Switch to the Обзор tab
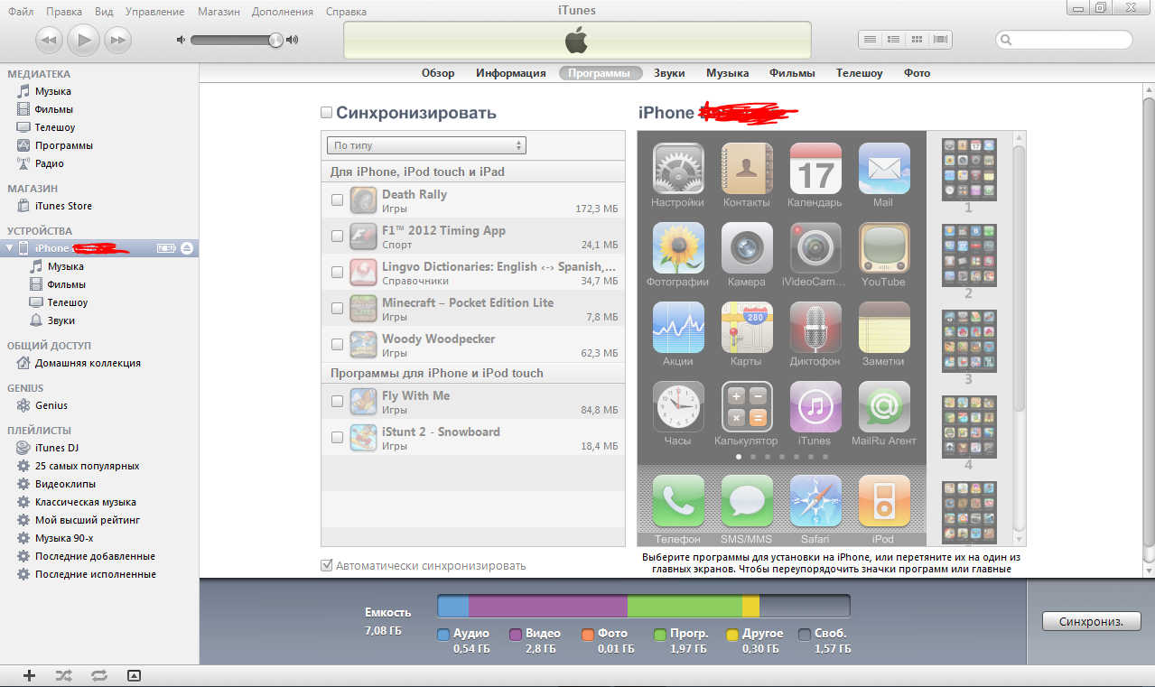Image resolution: width=1155 pixels, height=687 pixels. coord(438,73)
